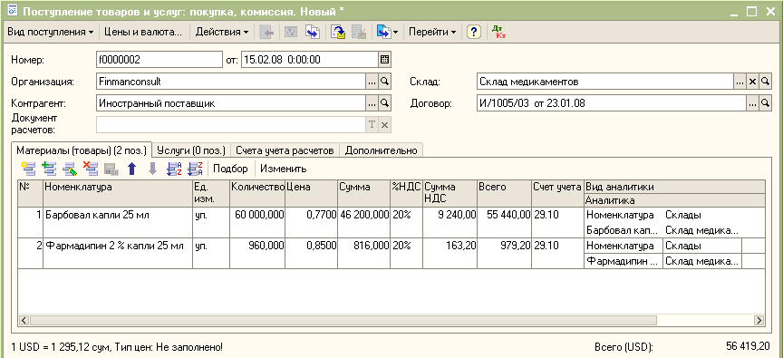Open the Действия dropdown menu
This screenshot has width=783, height=358.
(222, 32)
